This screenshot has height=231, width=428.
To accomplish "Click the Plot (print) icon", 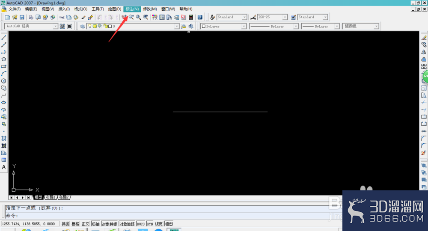I will 31,17.
